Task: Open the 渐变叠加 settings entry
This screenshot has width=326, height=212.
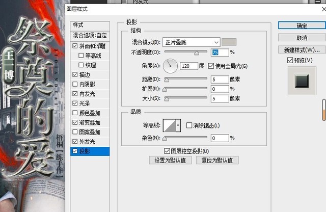Action: (x=90, y=122)
